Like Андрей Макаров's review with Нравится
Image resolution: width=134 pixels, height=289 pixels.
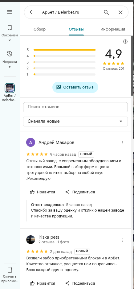pos(43,192)
